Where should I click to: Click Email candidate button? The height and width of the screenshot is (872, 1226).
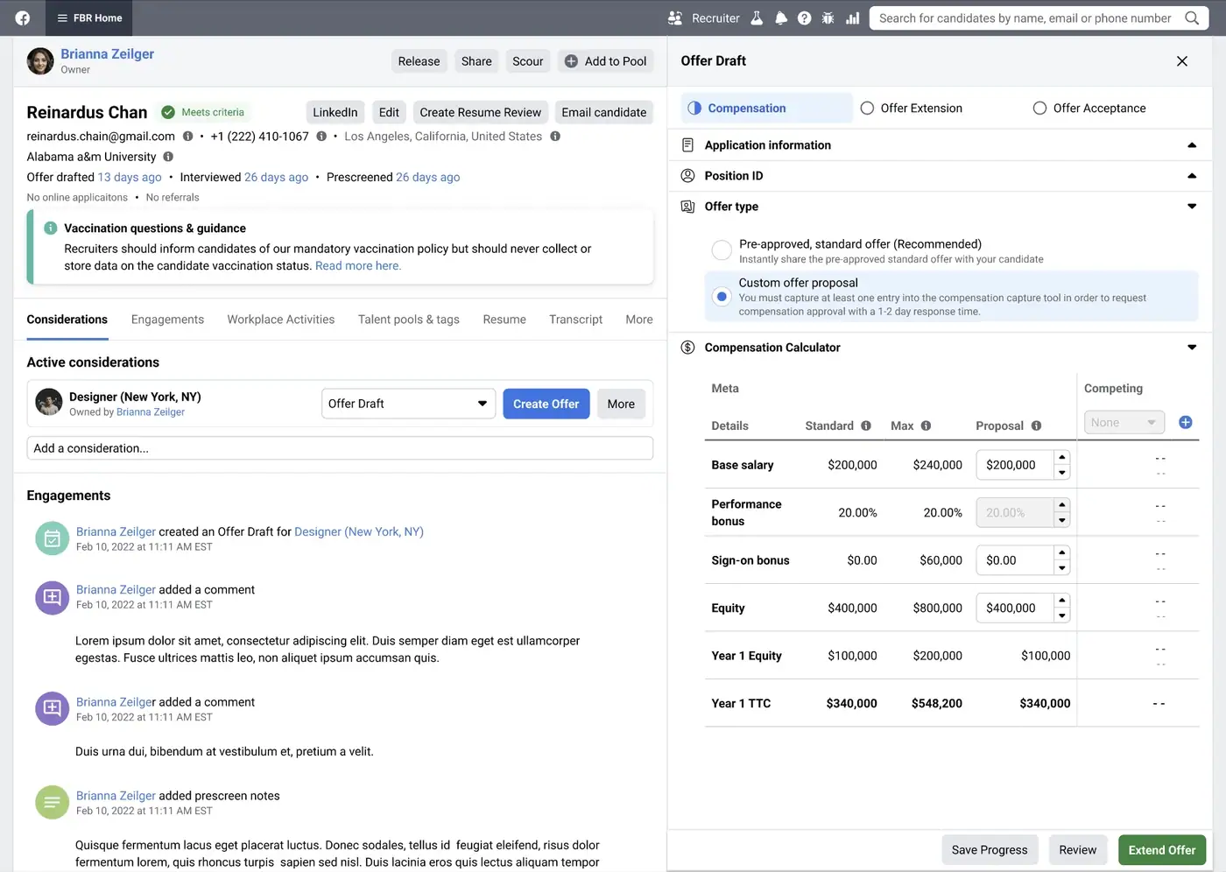click(x=604, y=112)
